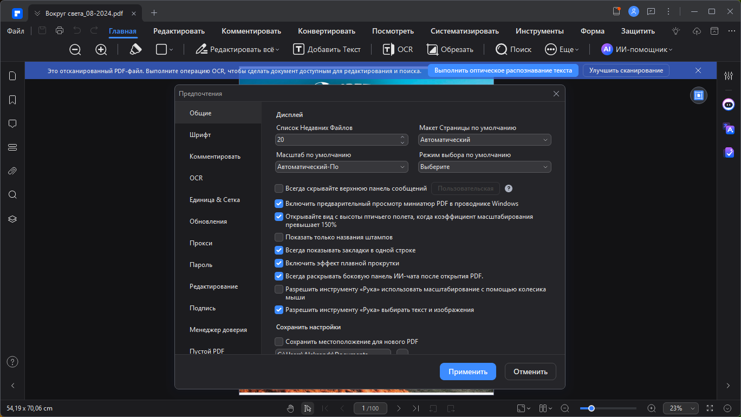Click the lightbulb tips icon in top bar
This screenshot has height=417, width=741.
pyautogui.click(x=676, y=31)
